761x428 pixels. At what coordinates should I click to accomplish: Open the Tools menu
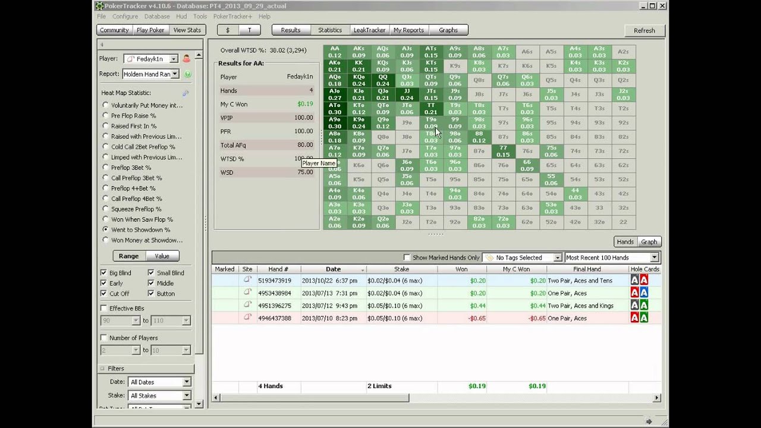200,17
